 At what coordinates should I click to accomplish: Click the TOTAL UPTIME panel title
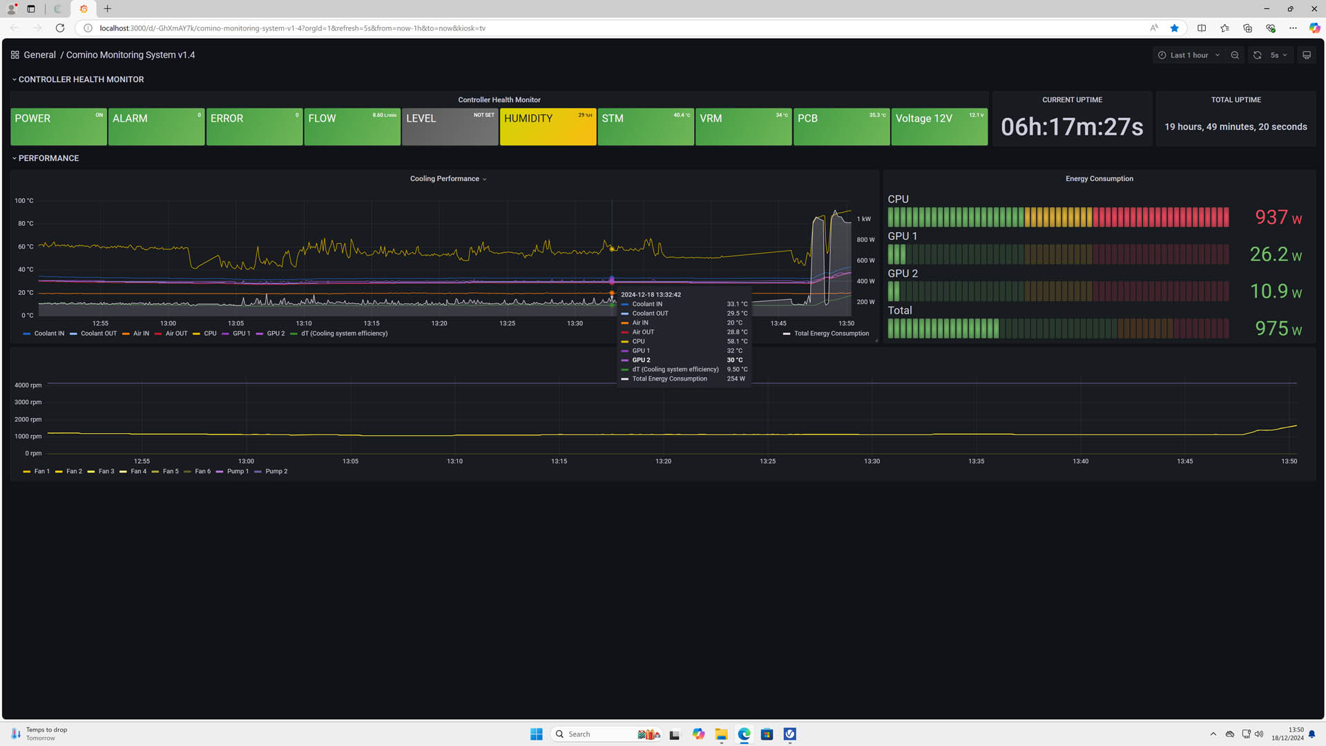pyautogui.click(x=1236, y=100)
